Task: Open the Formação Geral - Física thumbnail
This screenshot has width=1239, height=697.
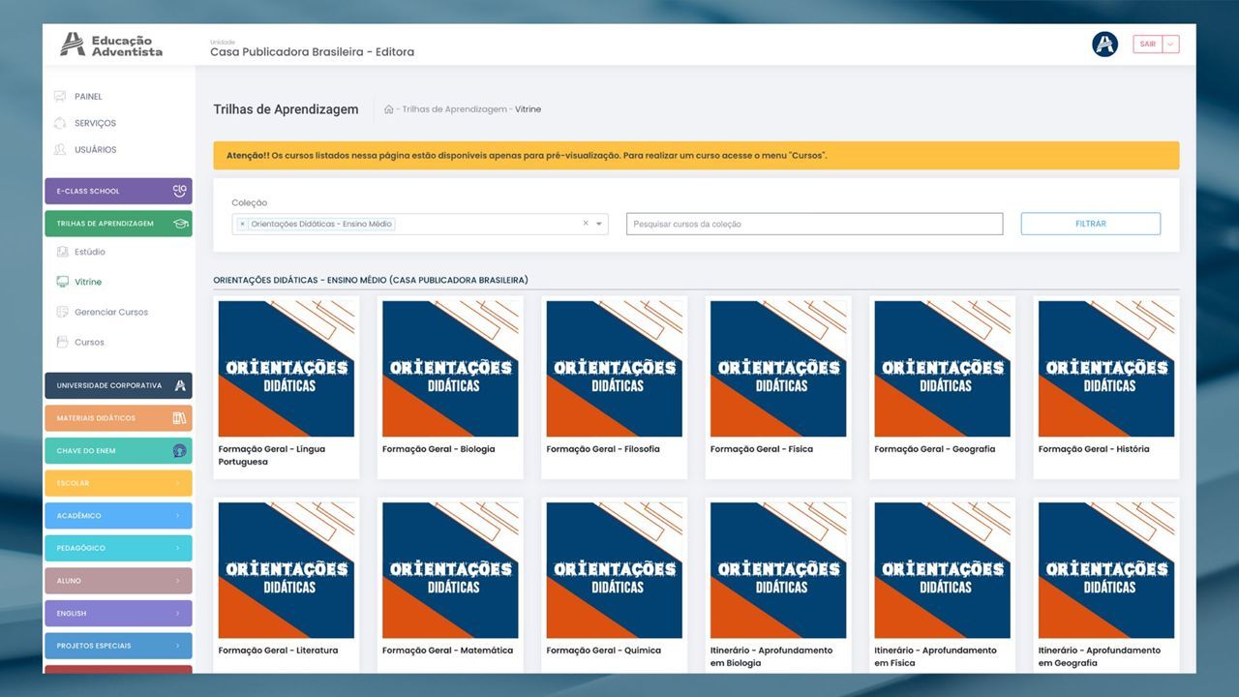Action: (778, 369)
